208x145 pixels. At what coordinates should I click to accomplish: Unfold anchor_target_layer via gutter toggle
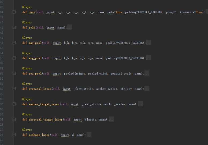(14, 104)
